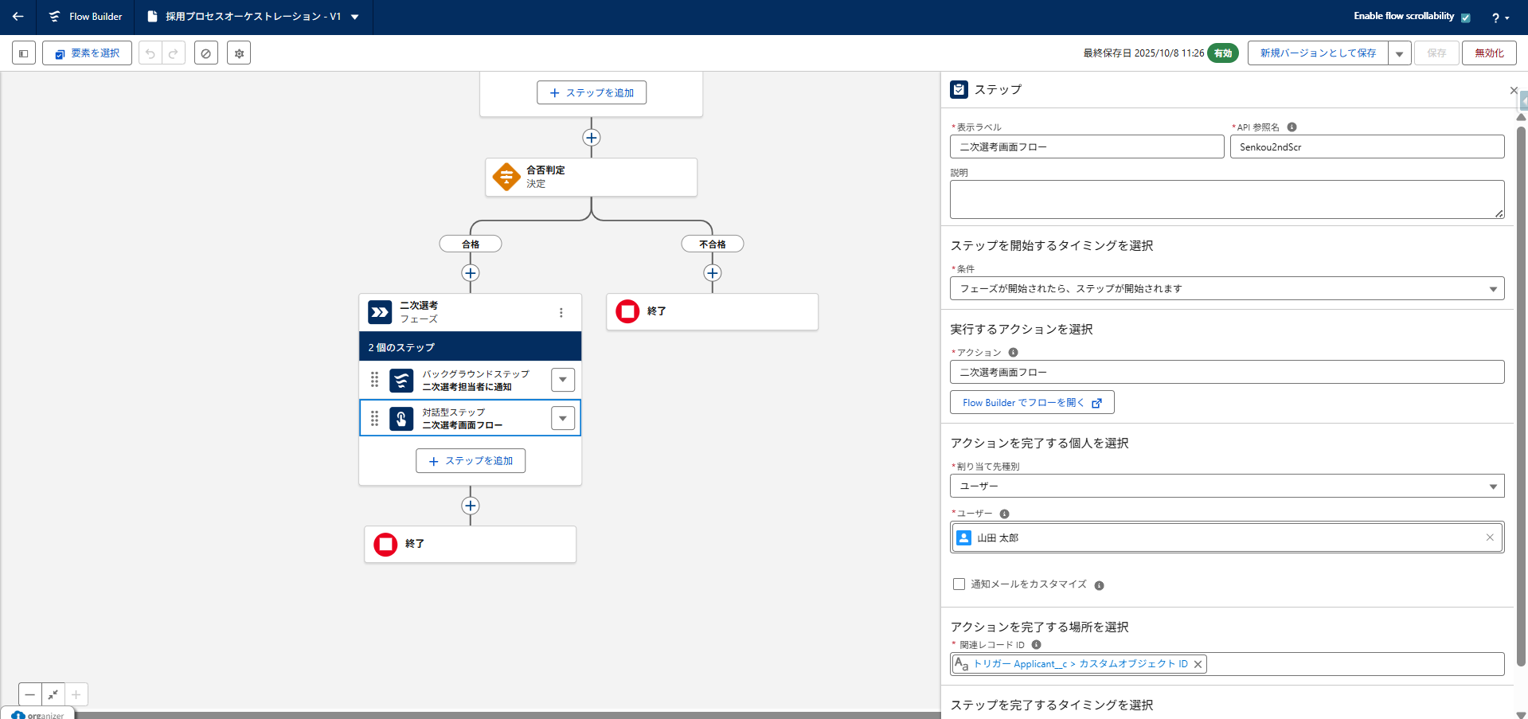Click the 表示ラベル input field
This screenshot has width=1528, height=719.
pos(1086,147)
